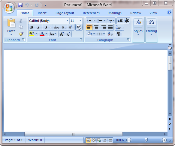Clear all formatting

point(79,27)
